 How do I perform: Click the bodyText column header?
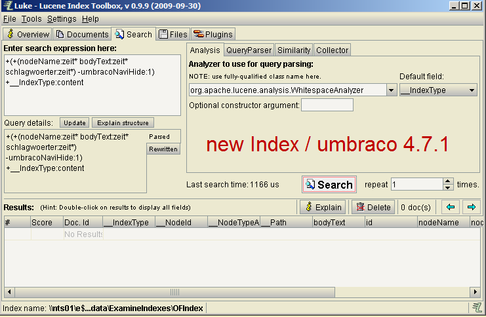(338, 222)
